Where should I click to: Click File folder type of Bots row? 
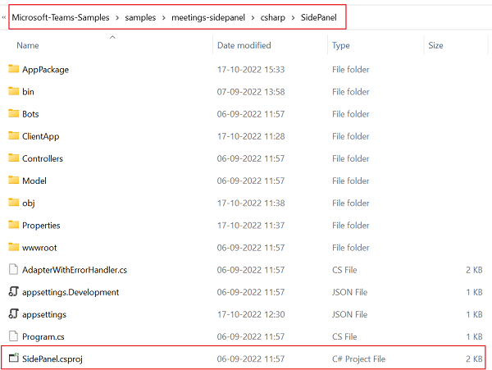(x=350, y=114)
